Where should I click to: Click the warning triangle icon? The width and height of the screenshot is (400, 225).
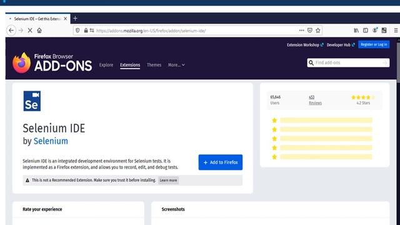pyautogui.click(x=27, y=181)
